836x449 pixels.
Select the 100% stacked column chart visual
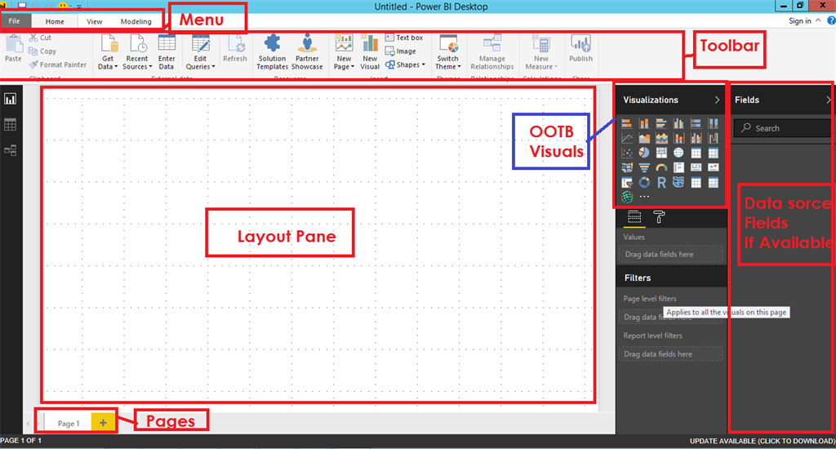click(713, 124)
